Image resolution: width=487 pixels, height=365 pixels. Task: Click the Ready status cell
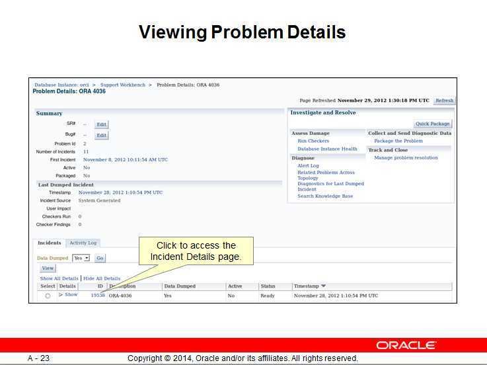click(x=268, y=296)
